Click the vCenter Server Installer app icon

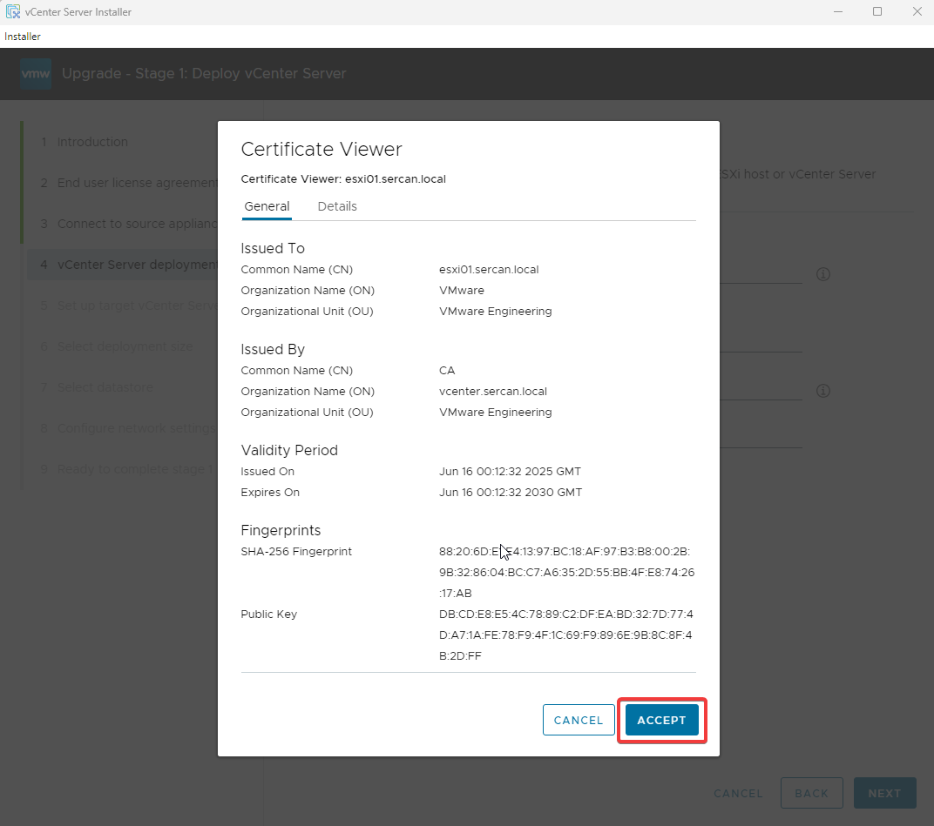click(x=12, y=11)
